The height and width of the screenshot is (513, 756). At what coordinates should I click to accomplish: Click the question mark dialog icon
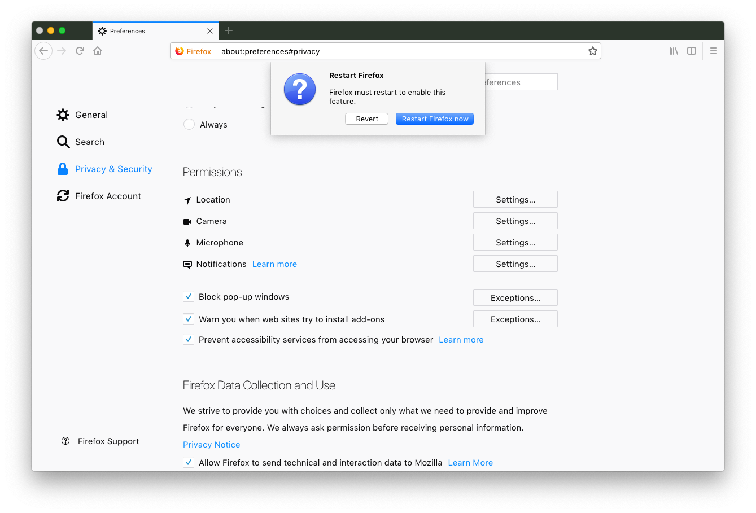[x=300, y=89]
